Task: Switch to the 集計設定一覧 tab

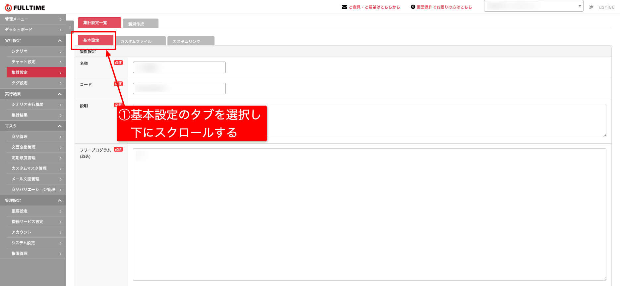Action: 99,23
